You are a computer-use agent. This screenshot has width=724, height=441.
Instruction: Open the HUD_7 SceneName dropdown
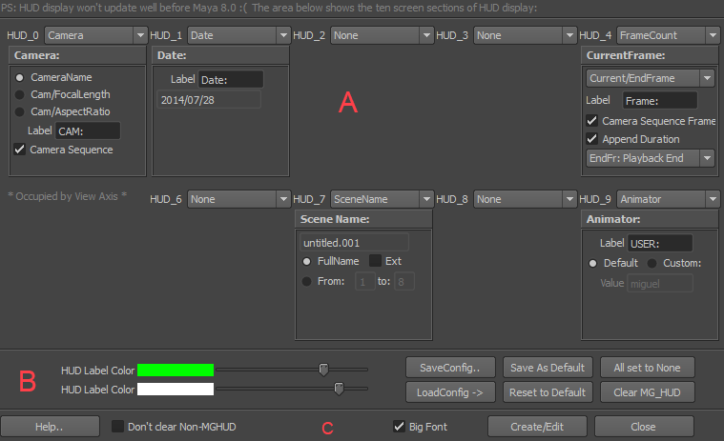coord(381,199)
